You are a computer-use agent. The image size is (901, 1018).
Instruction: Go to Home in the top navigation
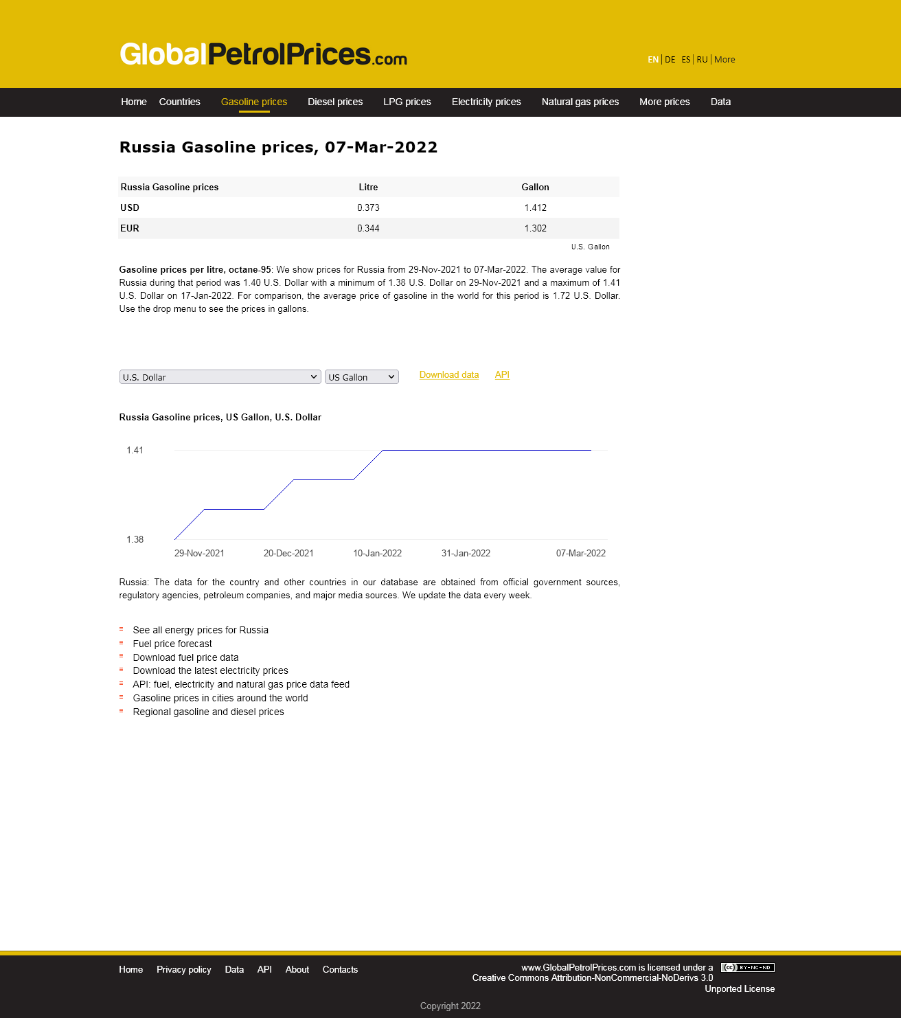pyautogui.click(x=134, y=102)
